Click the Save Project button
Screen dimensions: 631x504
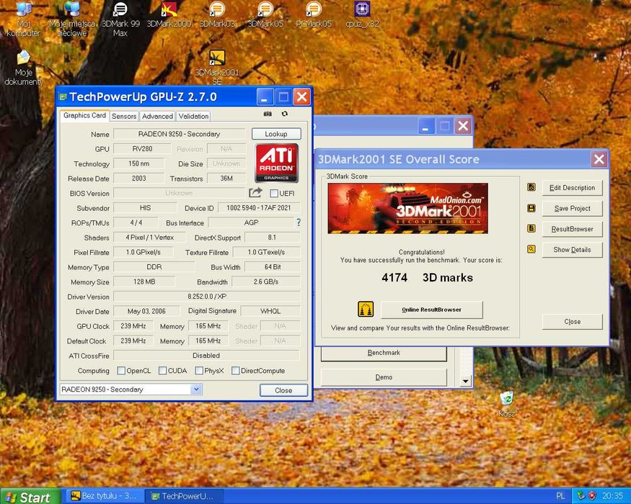click(573, 208)
